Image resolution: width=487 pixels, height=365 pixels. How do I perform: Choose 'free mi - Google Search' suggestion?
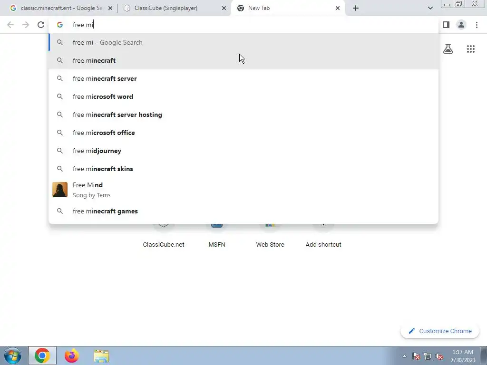click(243, 42)
